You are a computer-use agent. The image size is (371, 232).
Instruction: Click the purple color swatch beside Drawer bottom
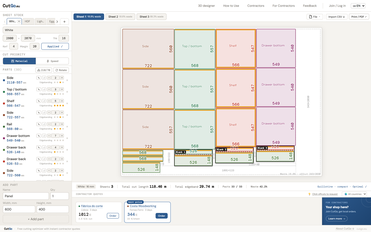[4, 138]
